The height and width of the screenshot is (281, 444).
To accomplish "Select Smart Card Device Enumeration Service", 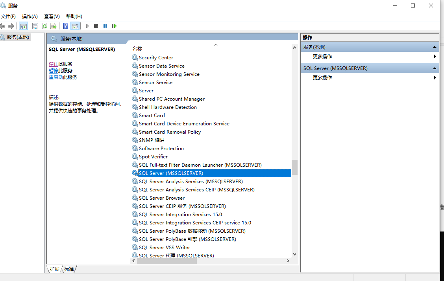I will [184, 123].
